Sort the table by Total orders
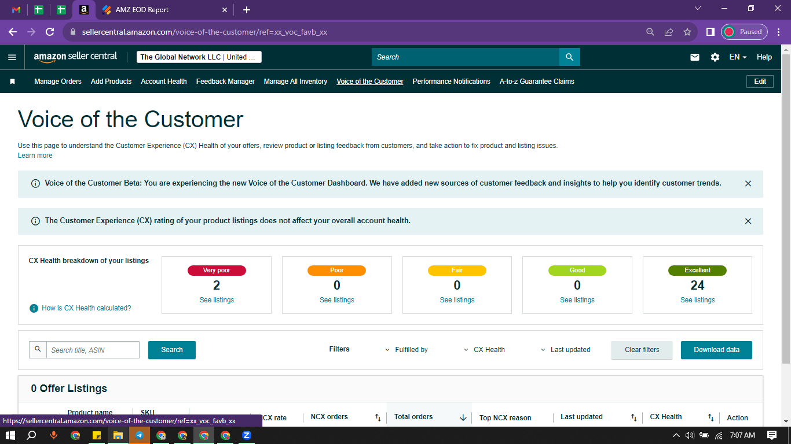The height and width of the screenshot is (444, 791). [463, 417]
